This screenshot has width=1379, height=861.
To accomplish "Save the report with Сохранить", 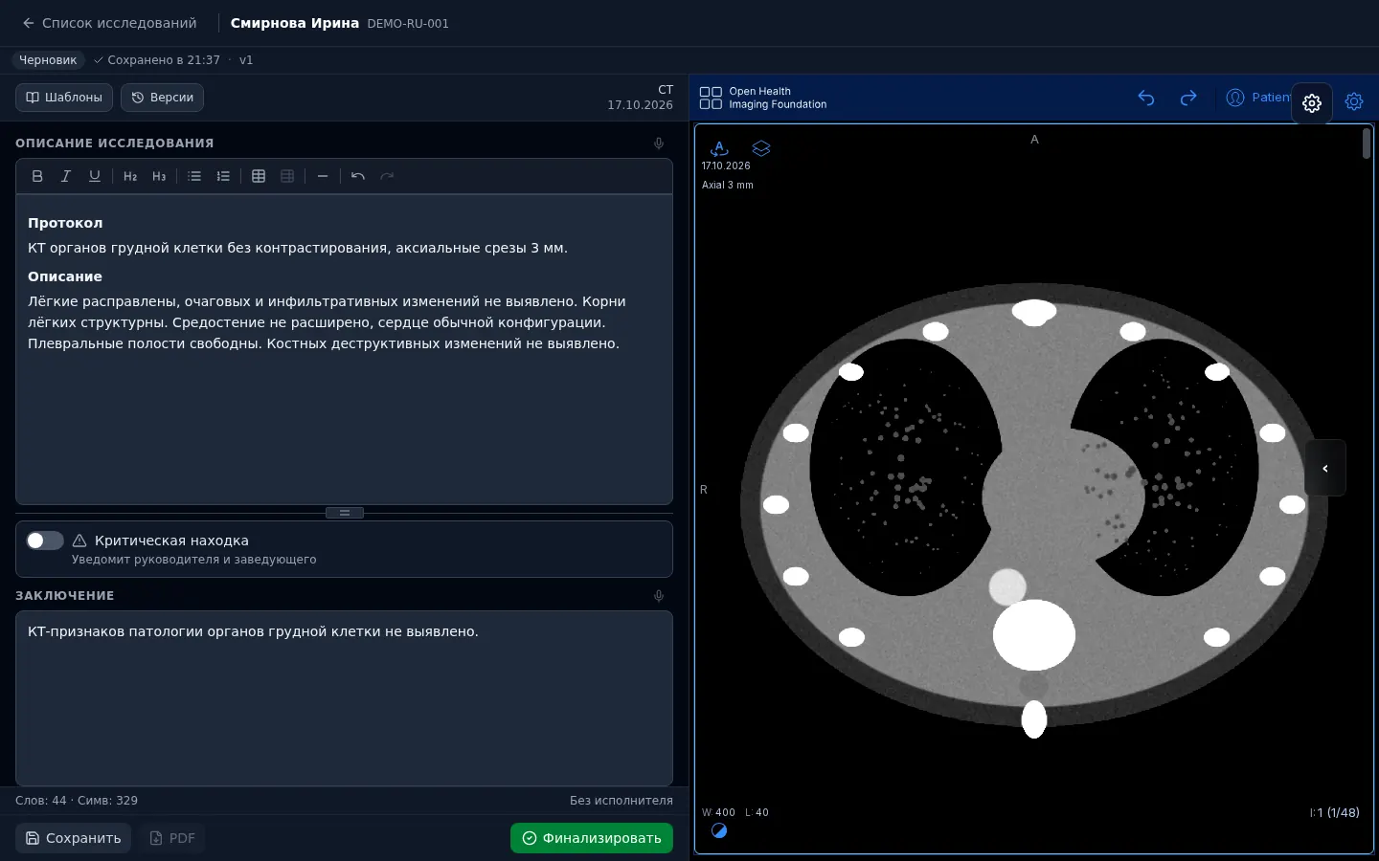I will (74, 838).
